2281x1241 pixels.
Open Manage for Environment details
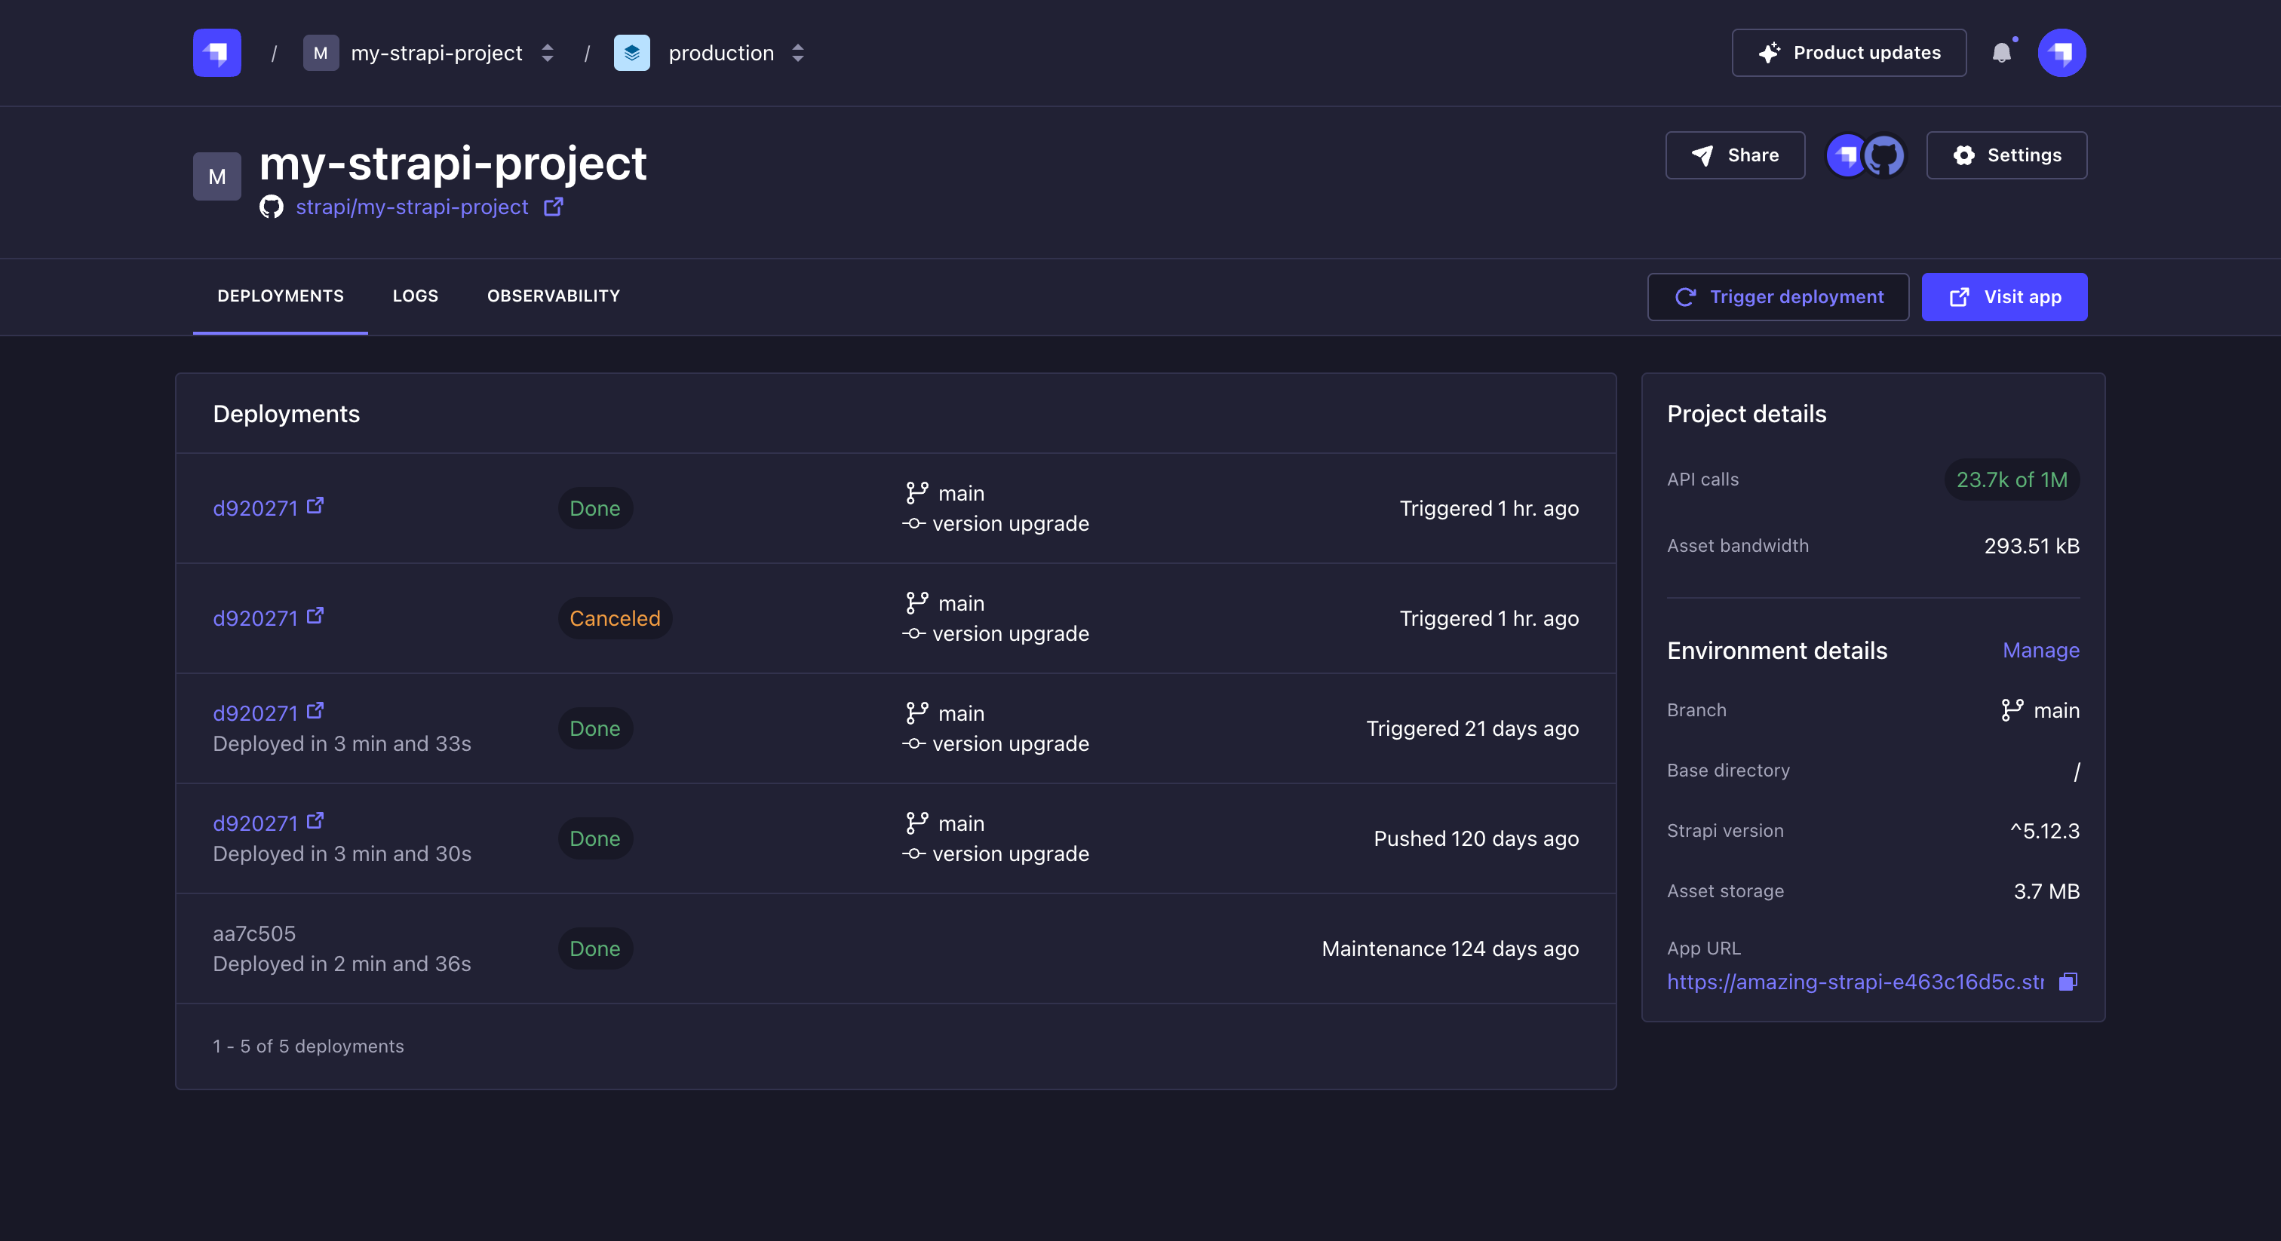2041,650
